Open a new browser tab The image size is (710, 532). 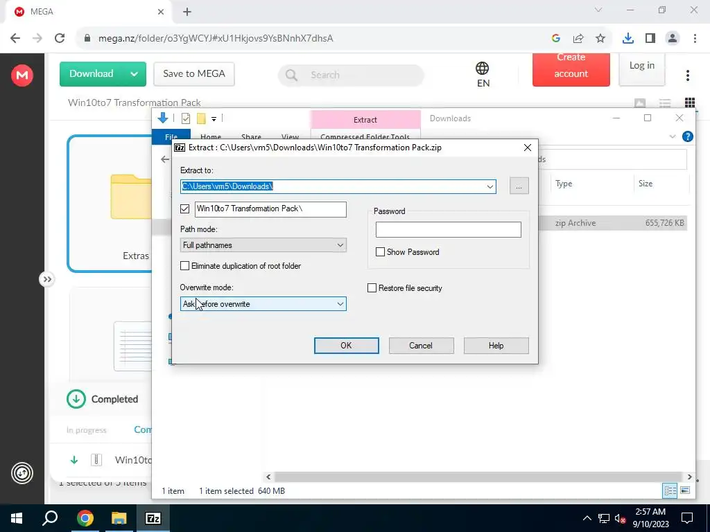click(x=187, y=12)
